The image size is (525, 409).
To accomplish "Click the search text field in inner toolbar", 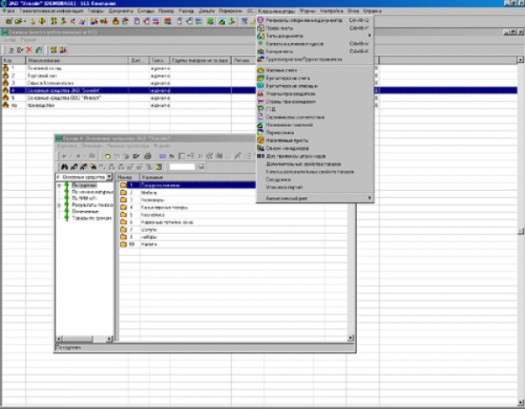I will coord(182,166).
